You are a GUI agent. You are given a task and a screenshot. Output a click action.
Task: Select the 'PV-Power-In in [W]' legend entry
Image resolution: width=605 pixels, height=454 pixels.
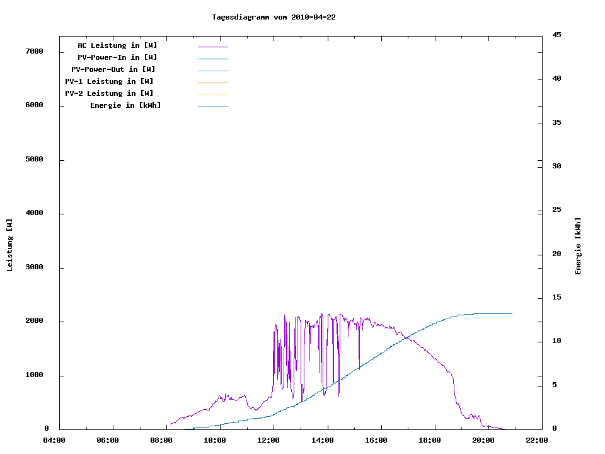click(122, 57)
